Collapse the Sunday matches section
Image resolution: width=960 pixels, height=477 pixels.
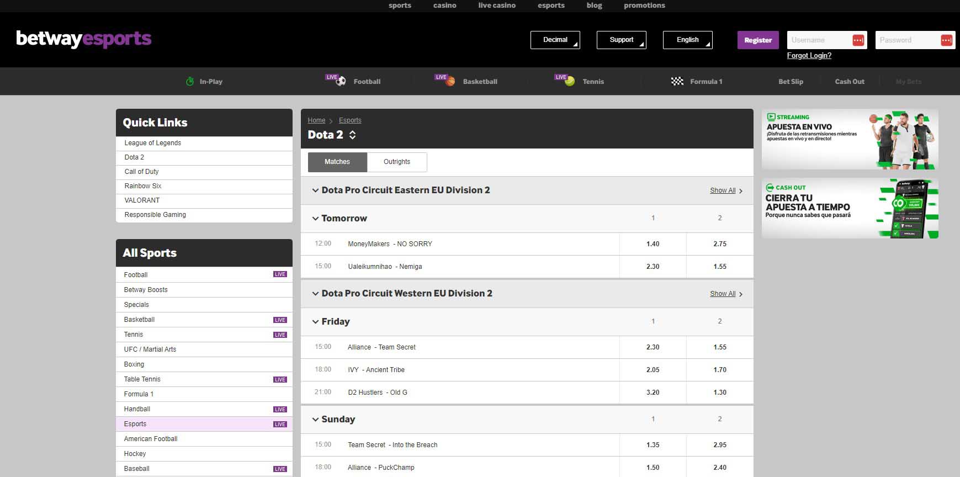pyautogui.click(x=316, y=420)
